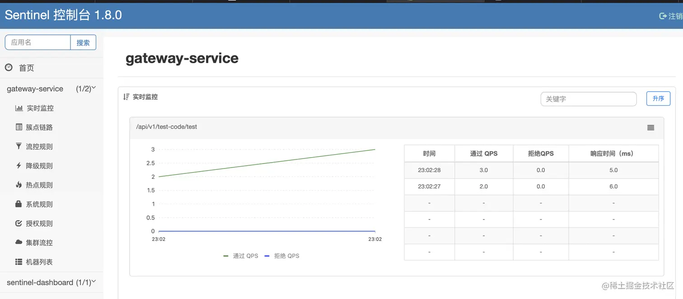Click the lock icon for 系统规则
683x299 pixels.
[x=19, y=204]
